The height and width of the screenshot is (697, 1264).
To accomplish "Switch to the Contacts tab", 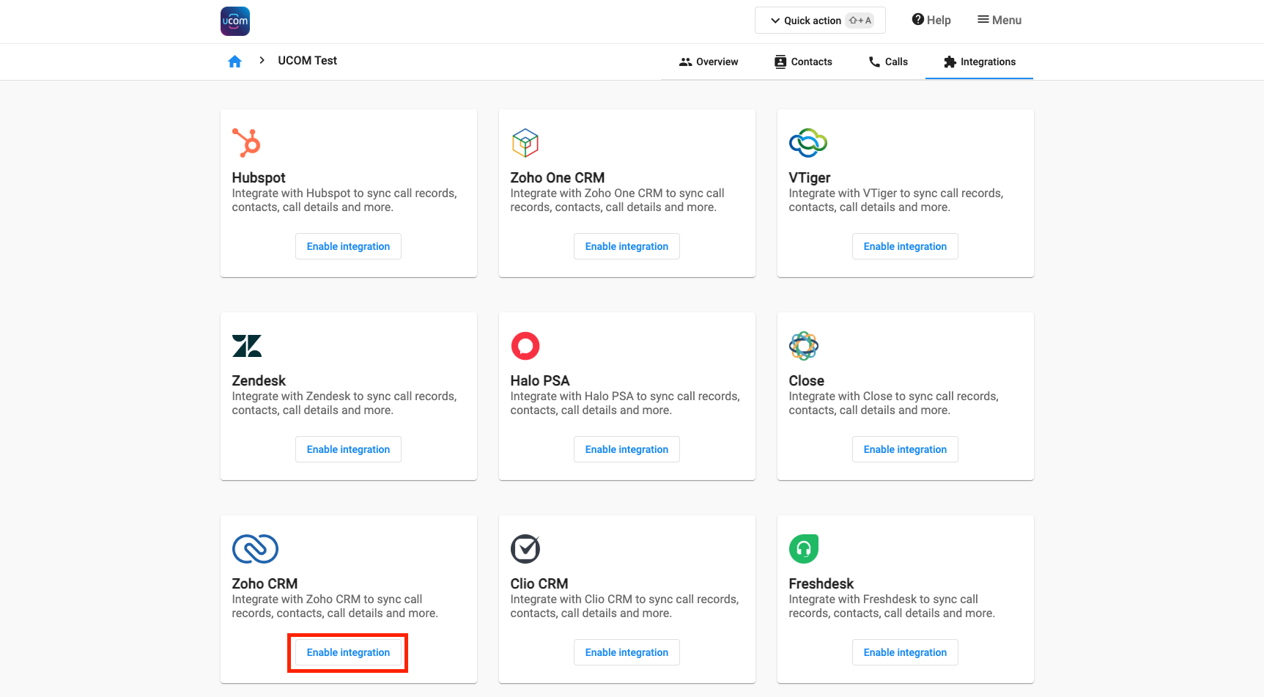I will pos(803,62).
